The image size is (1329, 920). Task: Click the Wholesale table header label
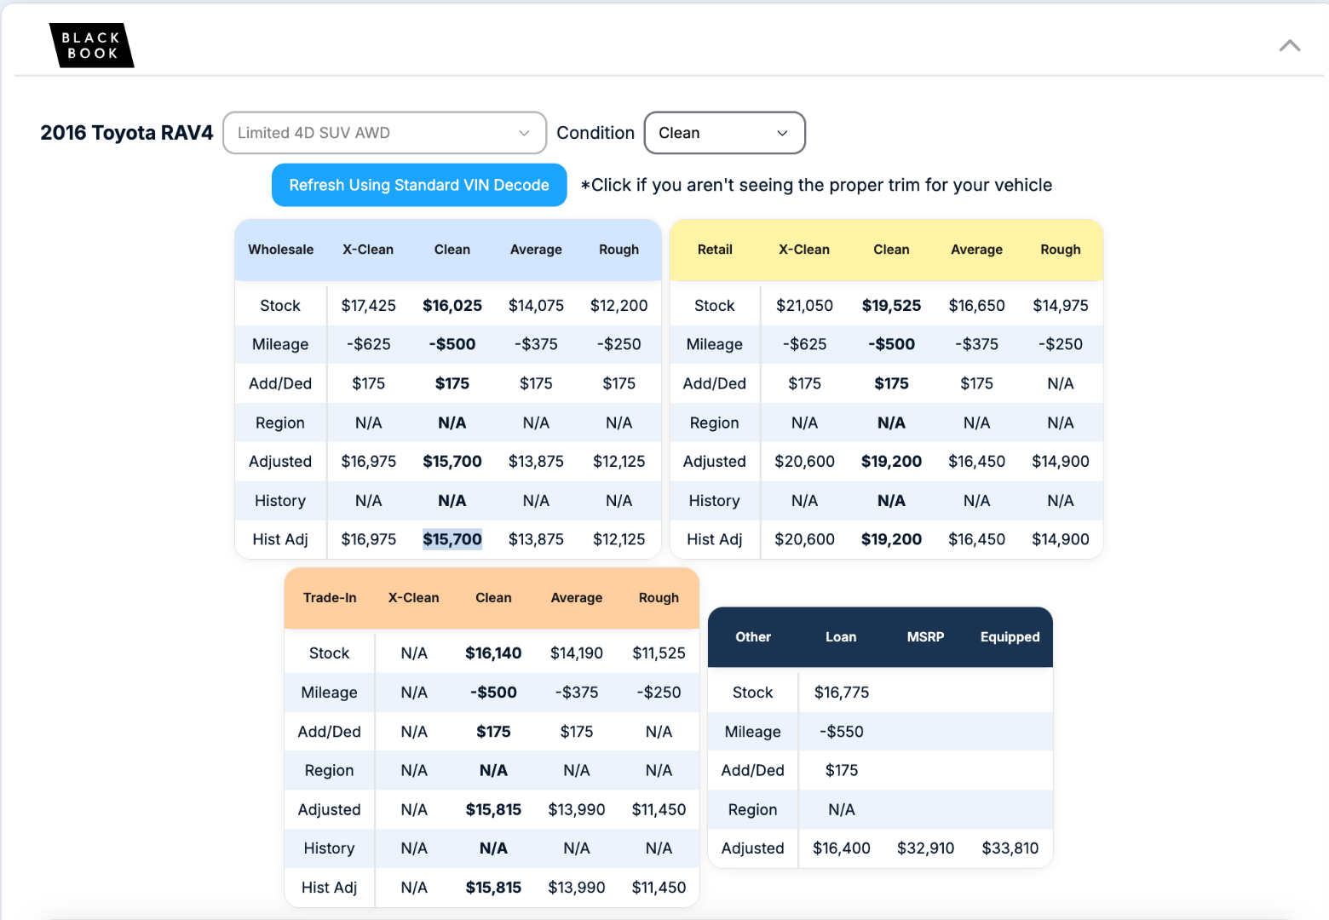(281, 250)
